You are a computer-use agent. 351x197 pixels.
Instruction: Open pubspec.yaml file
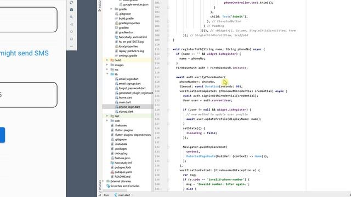(x=121, y=172)
